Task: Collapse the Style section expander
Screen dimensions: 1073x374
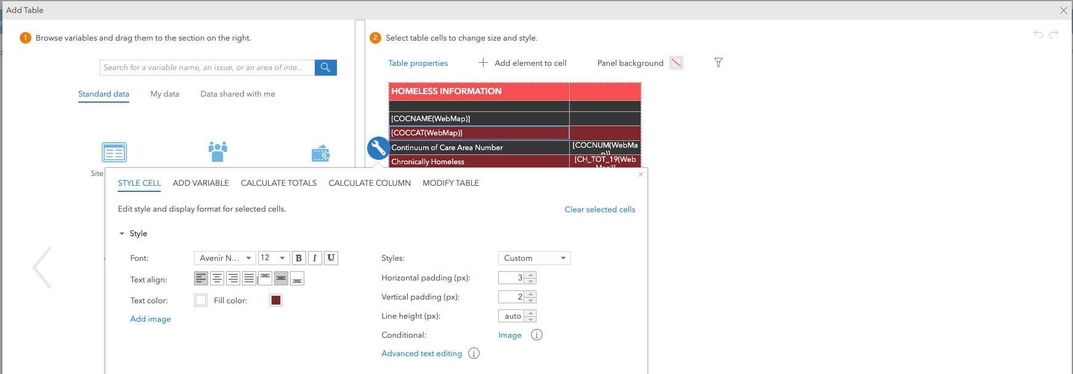Action: pyautogui.click(x=122, y=234)
